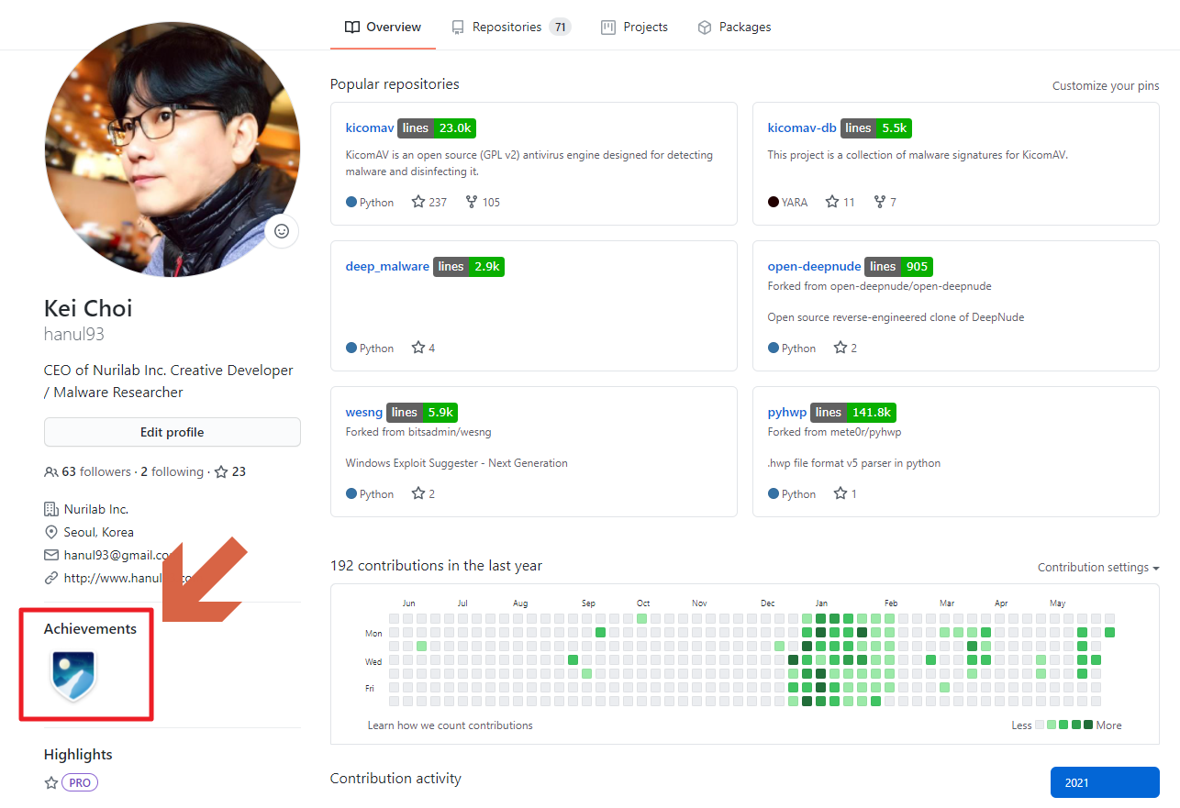Click the PRO badge under Highlights
This screenshot has width=1180, height=808.
coord(80,782)
